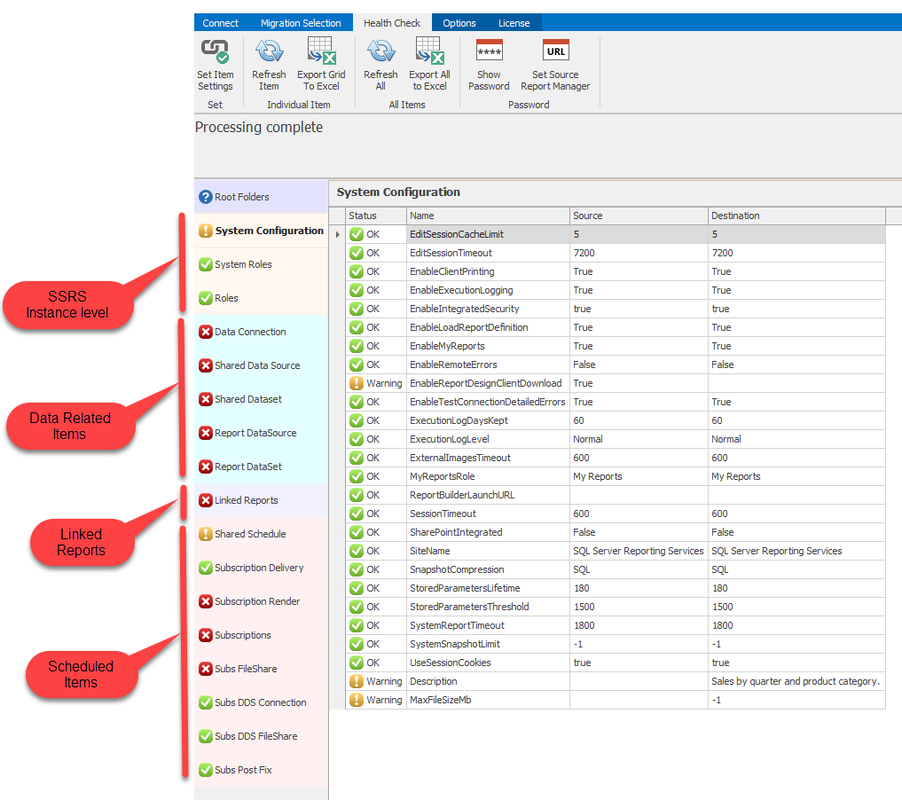This screenshot has width=902, height=800.
Task: Open System Roles check item
Action: click(x=261, y=264)
